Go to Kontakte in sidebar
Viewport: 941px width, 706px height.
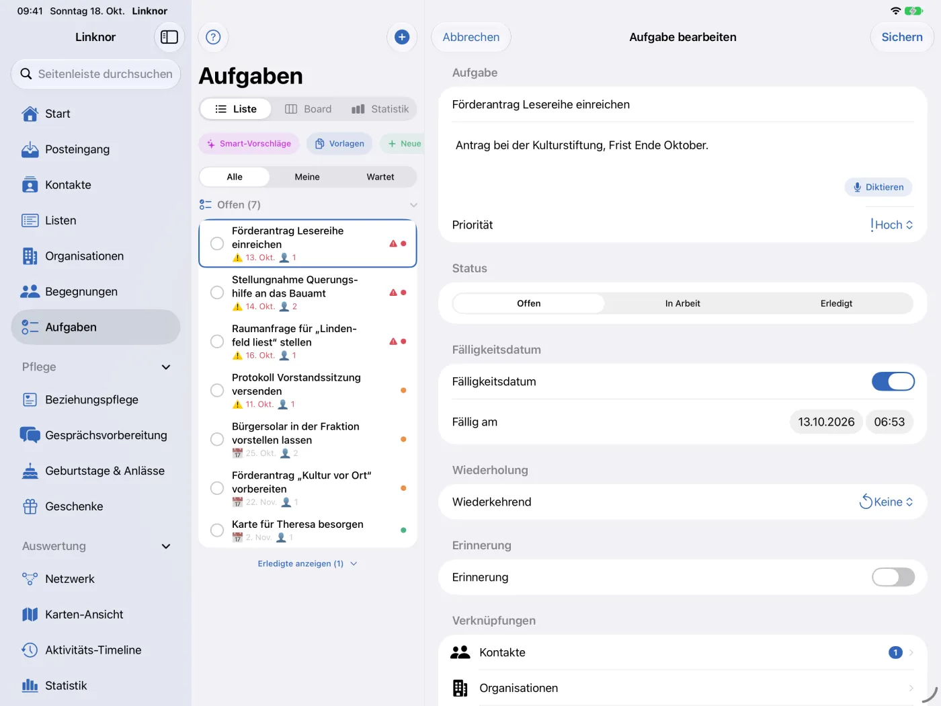(x=95, y=185)
